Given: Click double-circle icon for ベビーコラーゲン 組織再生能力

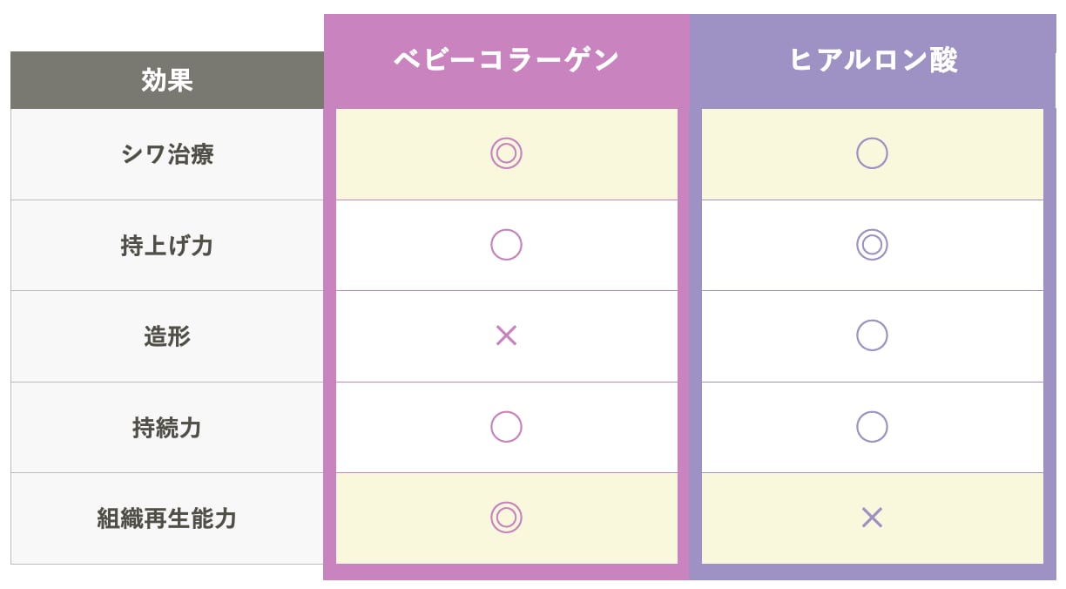Looking at the screenshot, I should coord(506,518).
